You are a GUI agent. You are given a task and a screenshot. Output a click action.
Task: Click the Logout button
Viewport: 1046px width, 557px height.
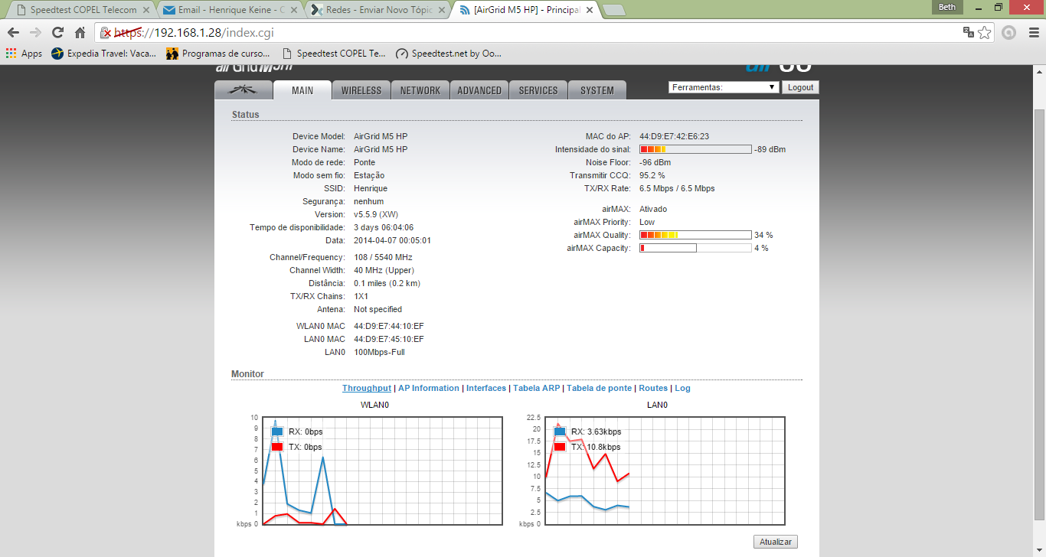pyautogui.click(x=800, y=87)
